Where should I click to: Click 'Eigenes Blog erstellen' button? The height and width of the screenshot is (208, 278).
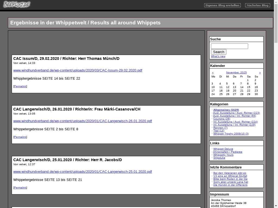pos(222,5)
